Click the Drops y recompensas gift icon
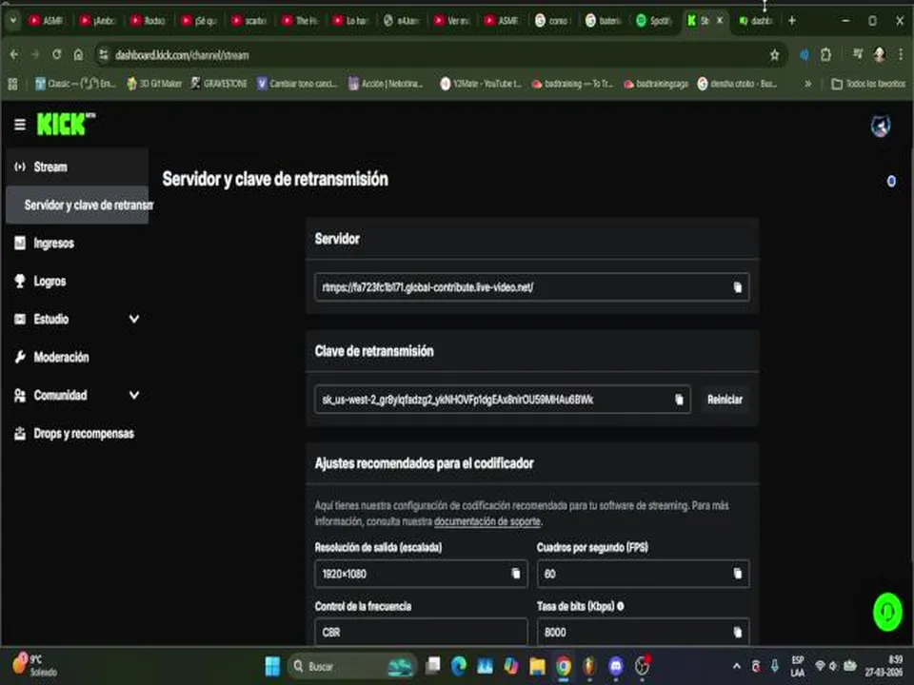The height and width of the screenshot is (685, 914). click(20, 434)
